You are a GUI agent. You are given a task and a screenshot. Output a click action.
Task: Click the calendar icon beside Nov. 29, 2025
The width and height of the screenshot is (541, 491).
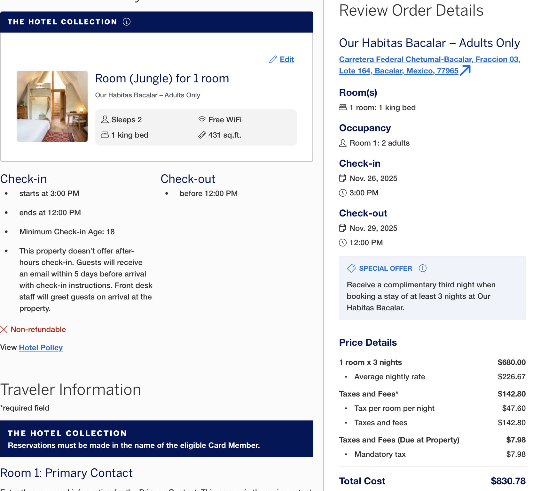click(342, 228)
